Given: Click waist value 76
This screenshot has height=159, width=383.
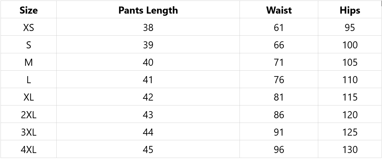Looking at the screenshot, I should click(279, 80).
